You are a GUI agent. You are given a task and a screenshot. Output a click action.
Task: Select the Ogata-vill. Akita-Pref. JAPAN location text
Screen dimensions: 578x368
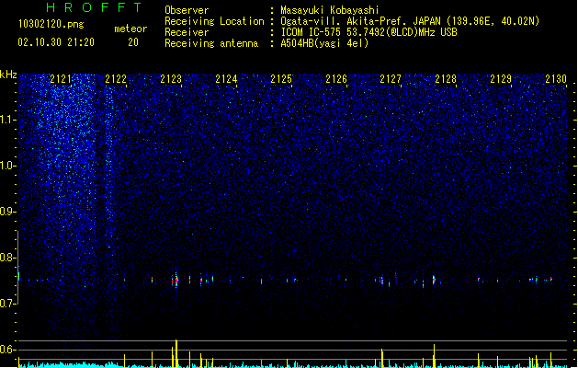(410, 21)
